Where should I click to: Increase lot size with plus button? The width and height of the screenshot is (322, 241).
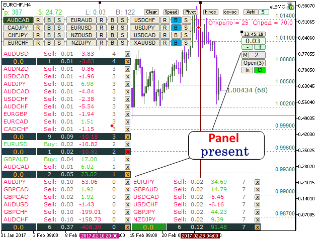click(260, 47)
